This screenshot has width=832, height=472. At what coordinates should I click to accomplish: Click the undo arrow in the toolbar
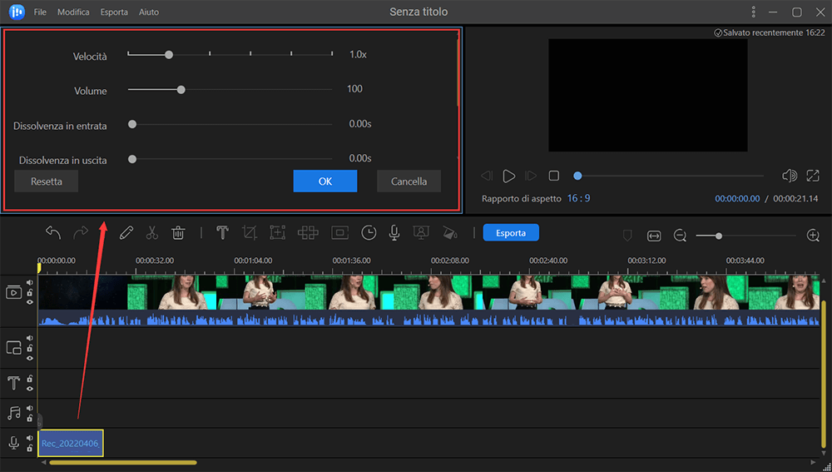click(x=53, y=233)
